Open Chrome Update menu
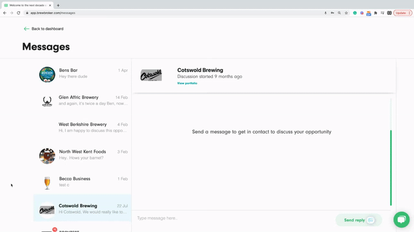This screenshot has height=232, width=414. (x=402, y=13)
